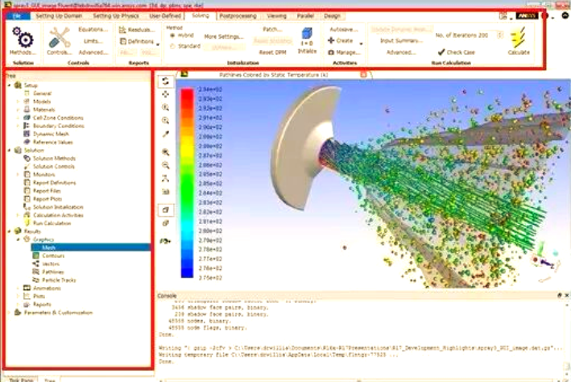The width and height of the screenshot is (571, 382).
Task: Select Contours under Graphics in the tree
Action: pyautogui.click(x=53, y=255)
